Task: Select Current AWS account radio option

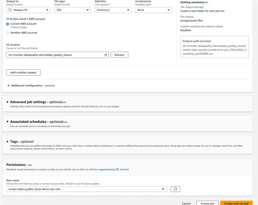Action: point(7,24)
